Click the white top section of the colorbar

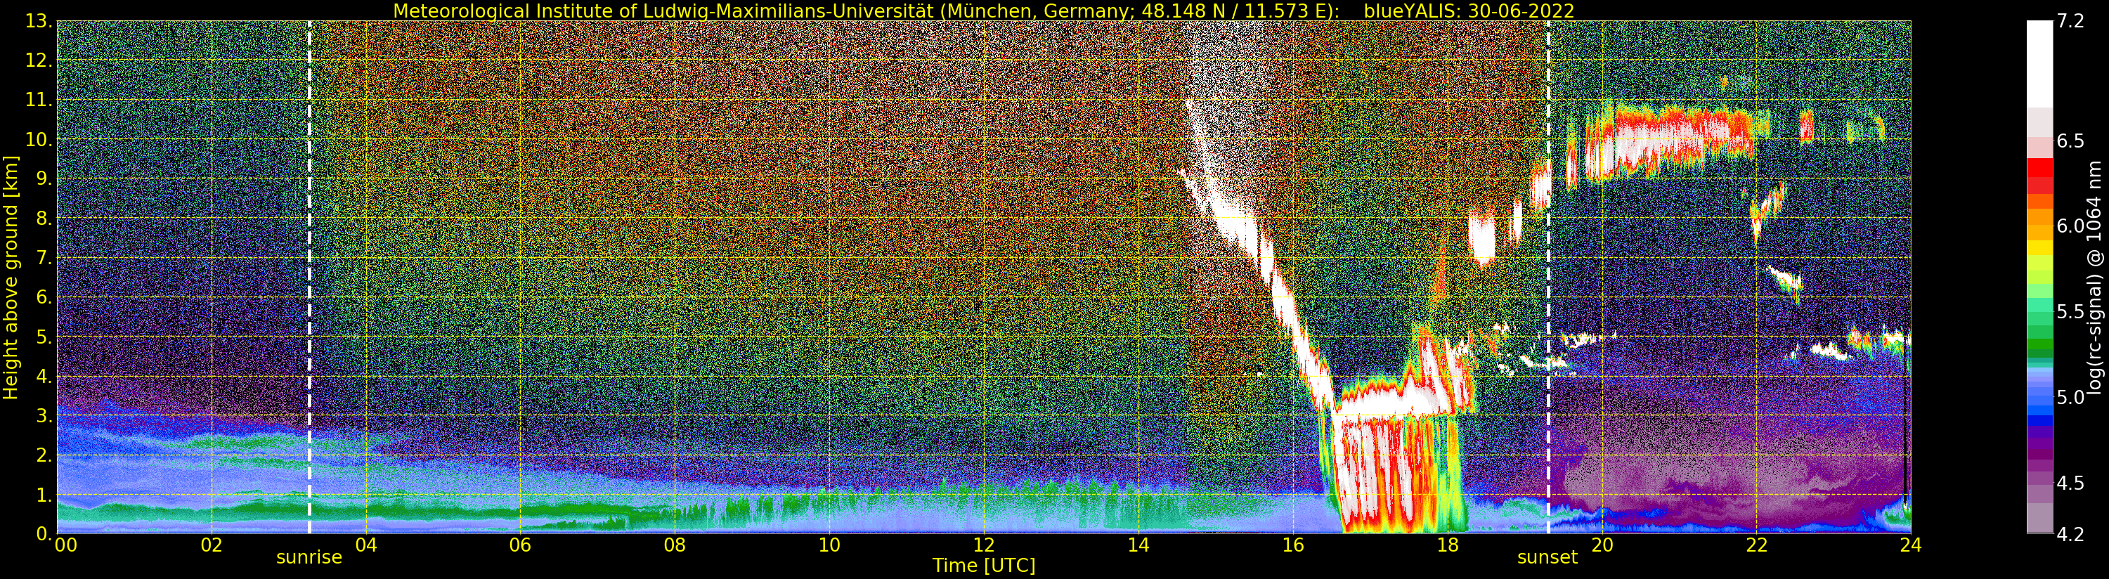point(2039,64)
